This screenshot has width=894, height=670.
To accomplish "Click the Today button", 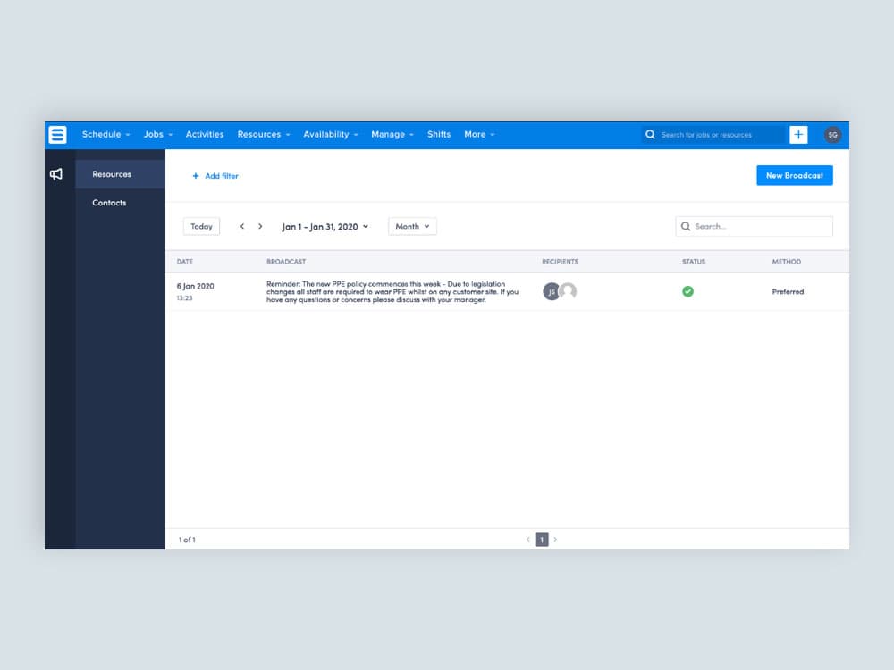I will pos(201,226).
